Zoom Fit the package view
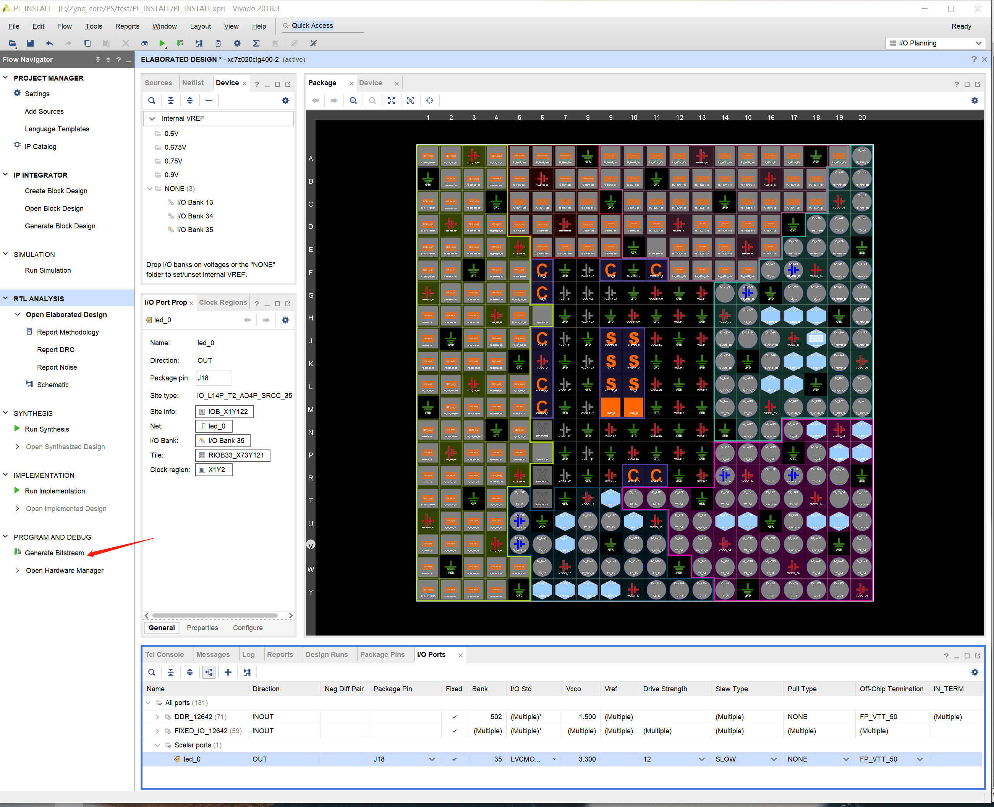Screen dimensions: 994x807 click(392, 100)
